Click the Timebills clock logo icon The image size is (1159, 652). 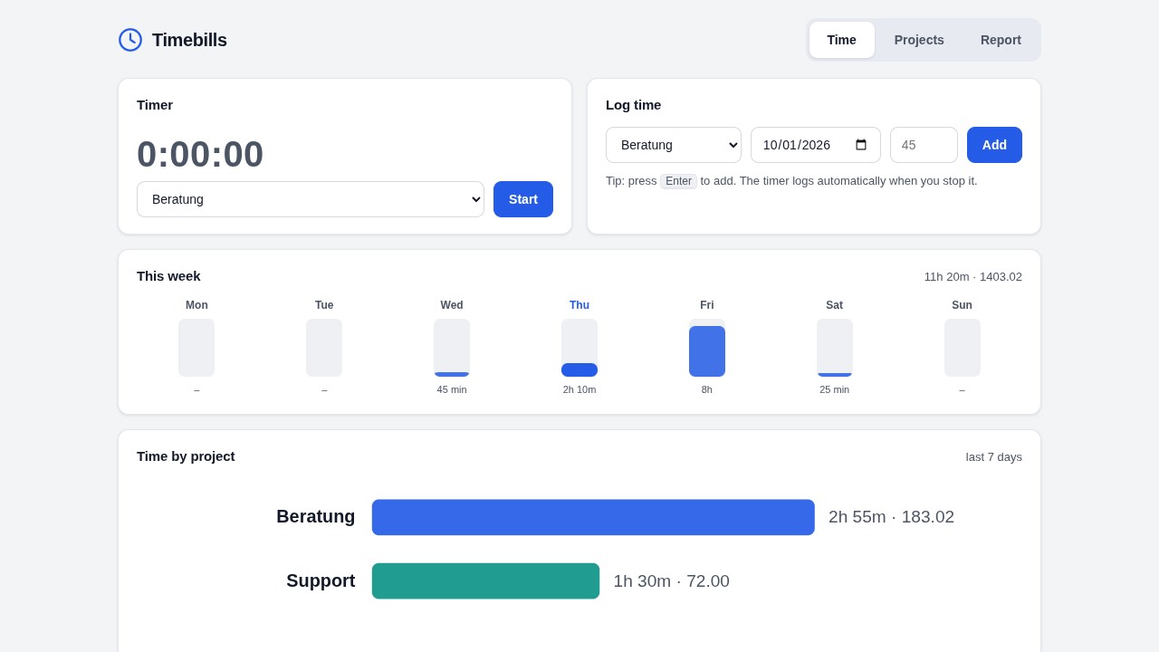point(130,40)
